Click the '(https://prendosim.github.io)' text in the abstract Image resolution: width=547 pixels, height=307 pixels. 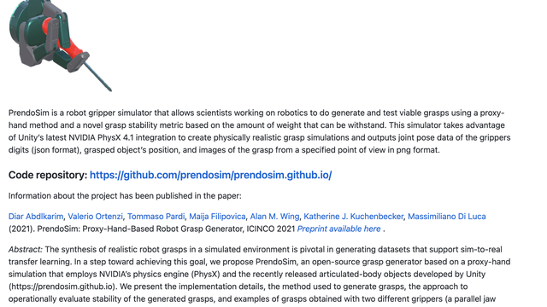62,287
